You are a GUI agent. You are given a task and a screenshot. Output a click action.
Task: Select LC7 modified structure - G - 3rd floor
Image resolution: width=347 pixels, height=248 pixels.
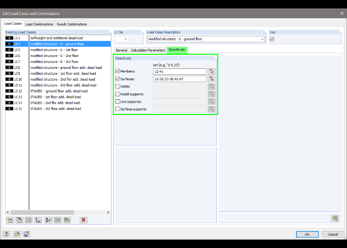58,62
